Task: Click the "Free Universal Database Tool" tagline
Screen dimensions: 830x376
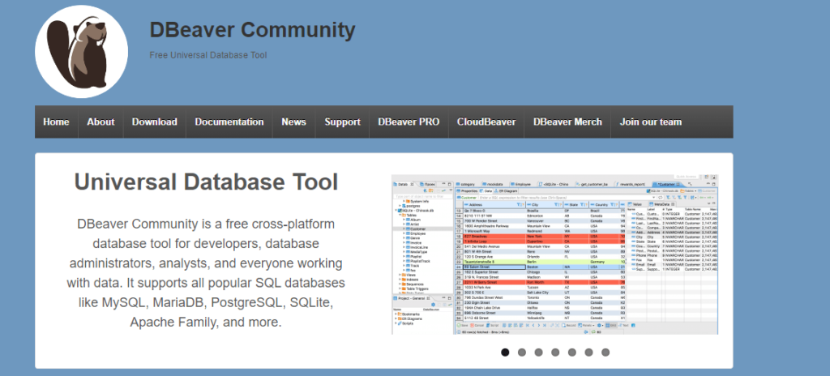Action: (208, 55)
